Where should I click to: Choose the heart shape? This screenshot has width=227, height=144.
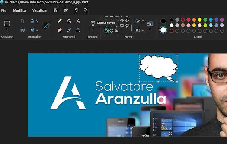111,31
